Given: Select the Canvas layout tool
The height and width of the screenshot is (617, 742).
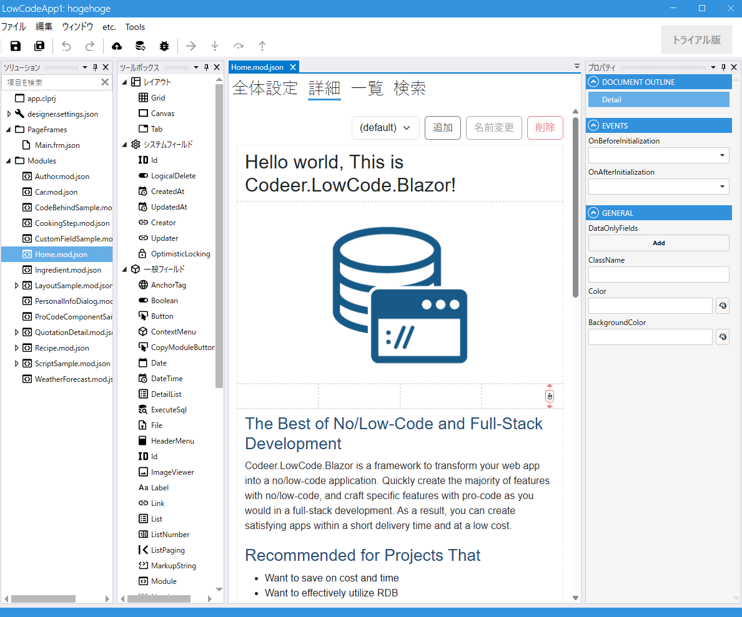Looking at the screenshot, I should (157, 113).
